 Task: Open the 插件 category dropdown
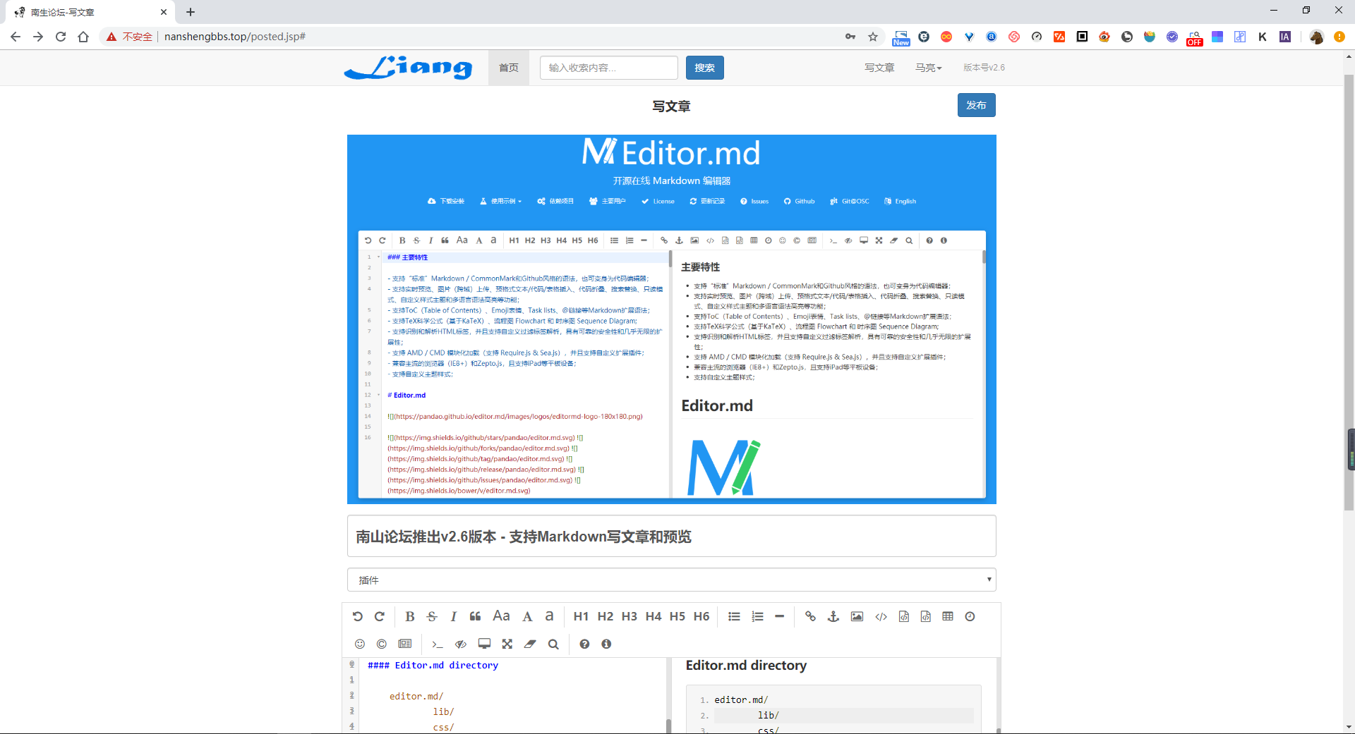(x=671, y=580)
